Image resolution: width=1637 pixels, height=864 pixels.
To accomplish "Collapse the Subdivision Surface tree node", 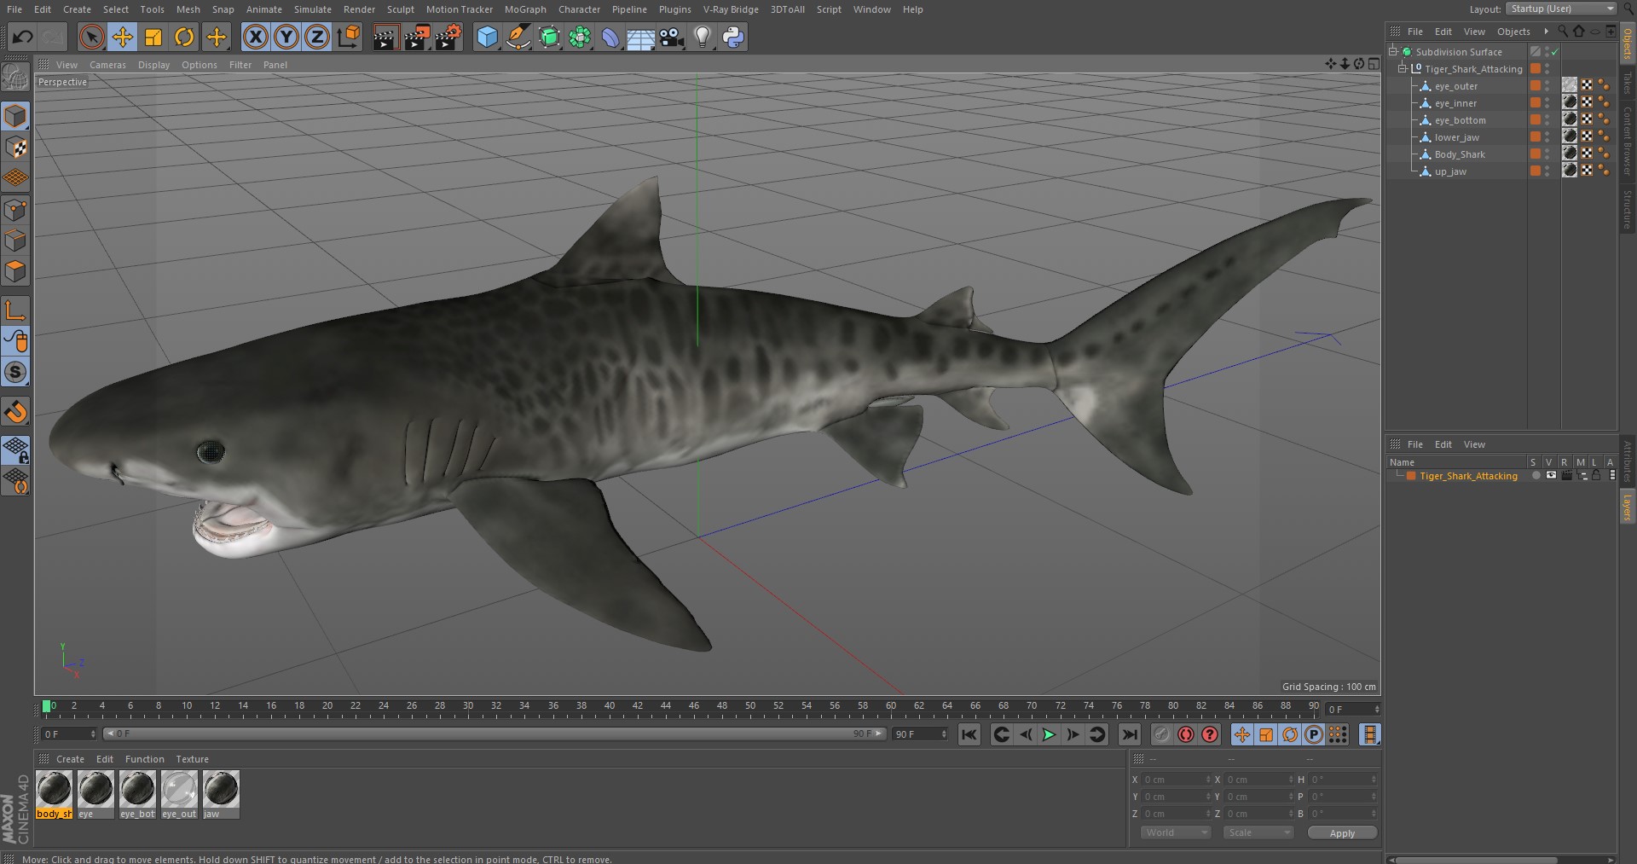I will click(x=1393, y=51).
